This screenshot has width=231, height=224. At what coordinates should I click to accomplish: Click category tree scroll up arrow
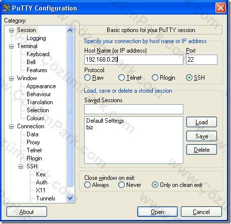pos(70,30)
